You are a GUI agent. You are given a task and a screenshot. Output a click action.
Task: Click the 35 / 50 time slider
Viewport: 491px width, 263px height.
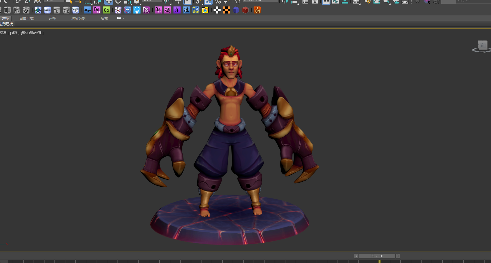coord(377,256)
